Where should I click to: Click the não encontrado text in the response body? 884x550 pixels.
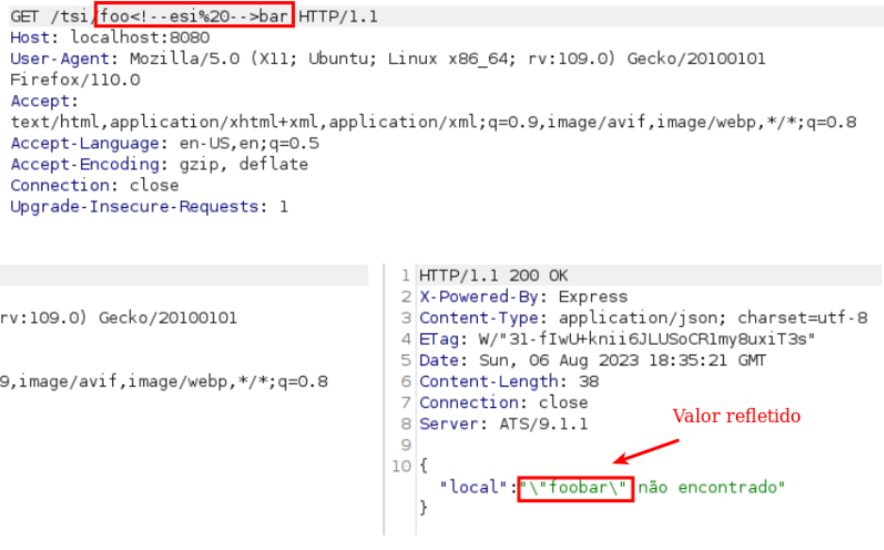(x=711, y=487)
